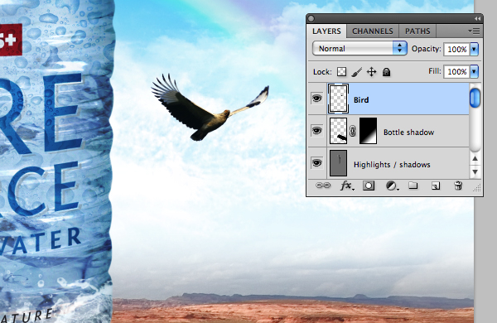Screen dimensions: 497x323
Task: Hide the Highlights / shadows layer
Action: [x=316, y=163]
